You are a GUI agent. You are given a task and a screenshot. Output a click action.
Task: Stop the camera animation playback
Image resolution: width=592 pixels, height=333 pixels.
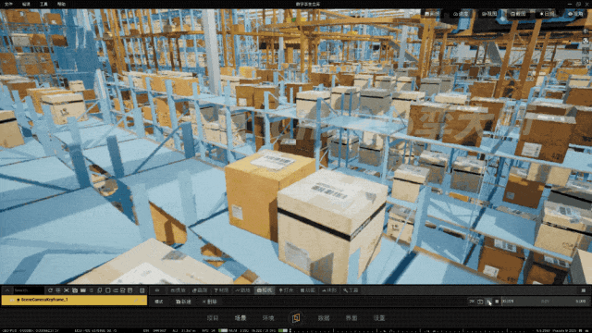(497, 302)
